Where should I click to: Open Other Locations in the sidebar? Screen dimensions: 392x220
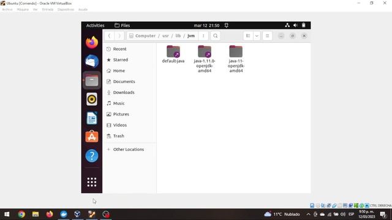pos(129,149)
